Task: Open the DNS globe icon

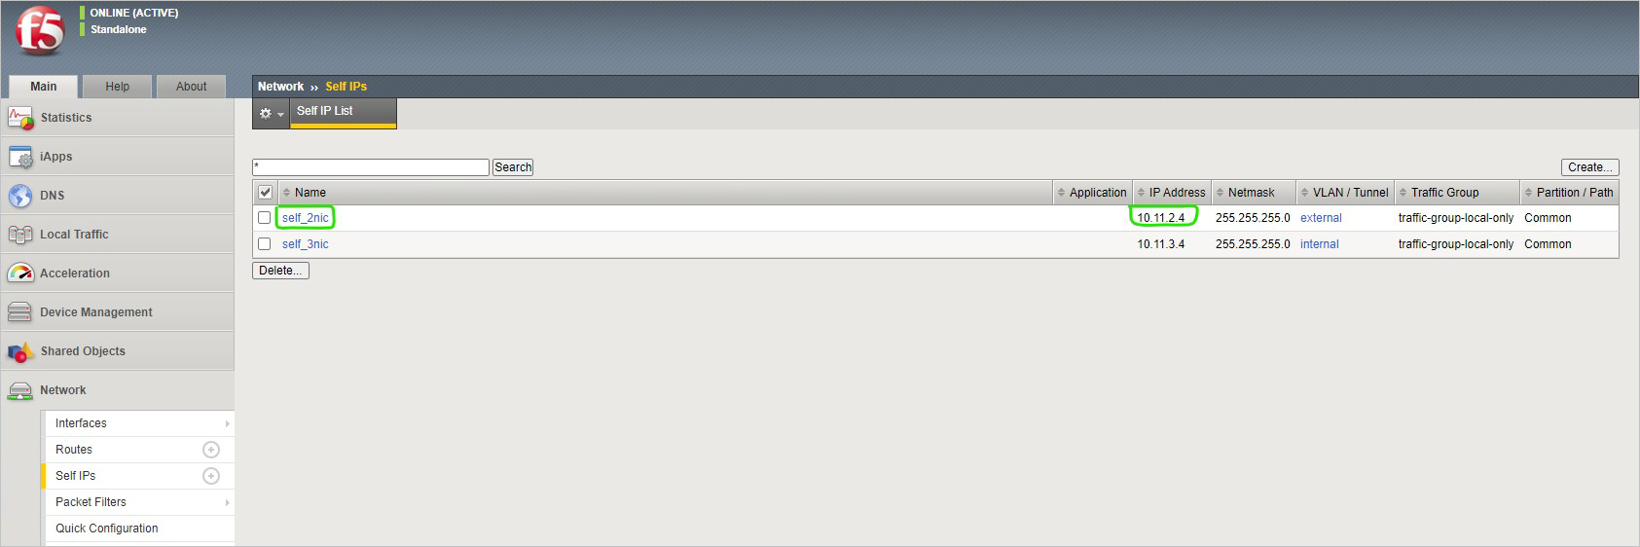Action: coord(20,196)
